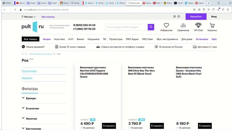Open the WhatsApp chat icon

[175, 17]
